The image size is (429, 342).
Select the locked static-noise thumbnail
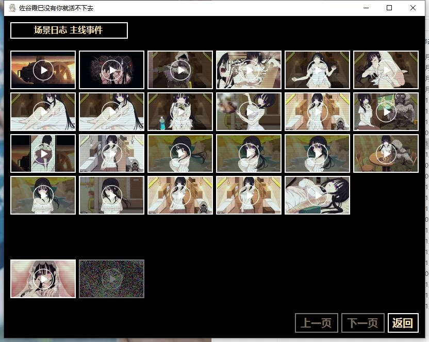click(111, 279)
